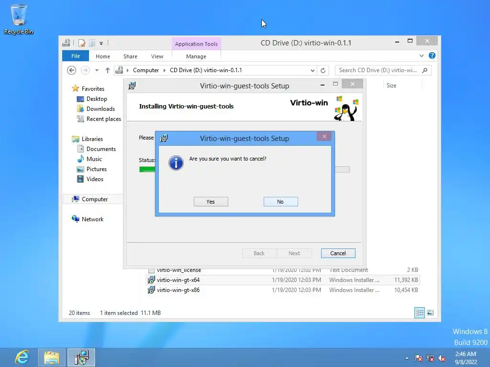
Task: Select the virtio-win-gt-x64 installer file
Action: pos(283,280)
